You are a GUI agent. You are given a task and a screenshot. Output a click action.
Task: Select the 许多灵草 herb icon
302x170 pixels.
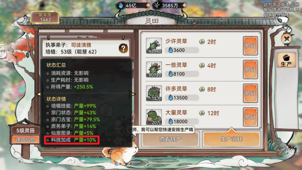point(154,93)
